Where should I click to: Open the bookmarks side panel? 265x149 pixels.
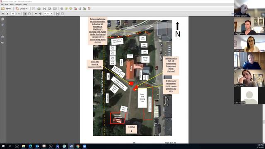pos(3,25)
